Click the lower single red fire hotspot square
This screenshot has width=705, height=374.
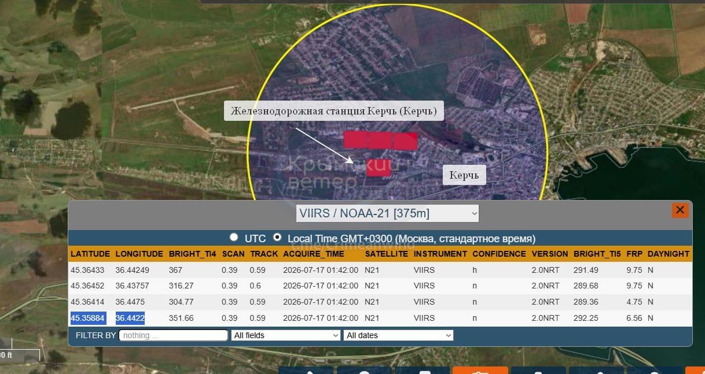(379, 168)
